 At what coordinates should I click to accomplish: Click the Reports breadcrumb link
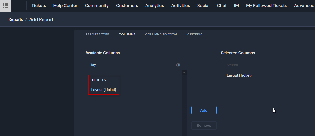(x=16, y=19)
